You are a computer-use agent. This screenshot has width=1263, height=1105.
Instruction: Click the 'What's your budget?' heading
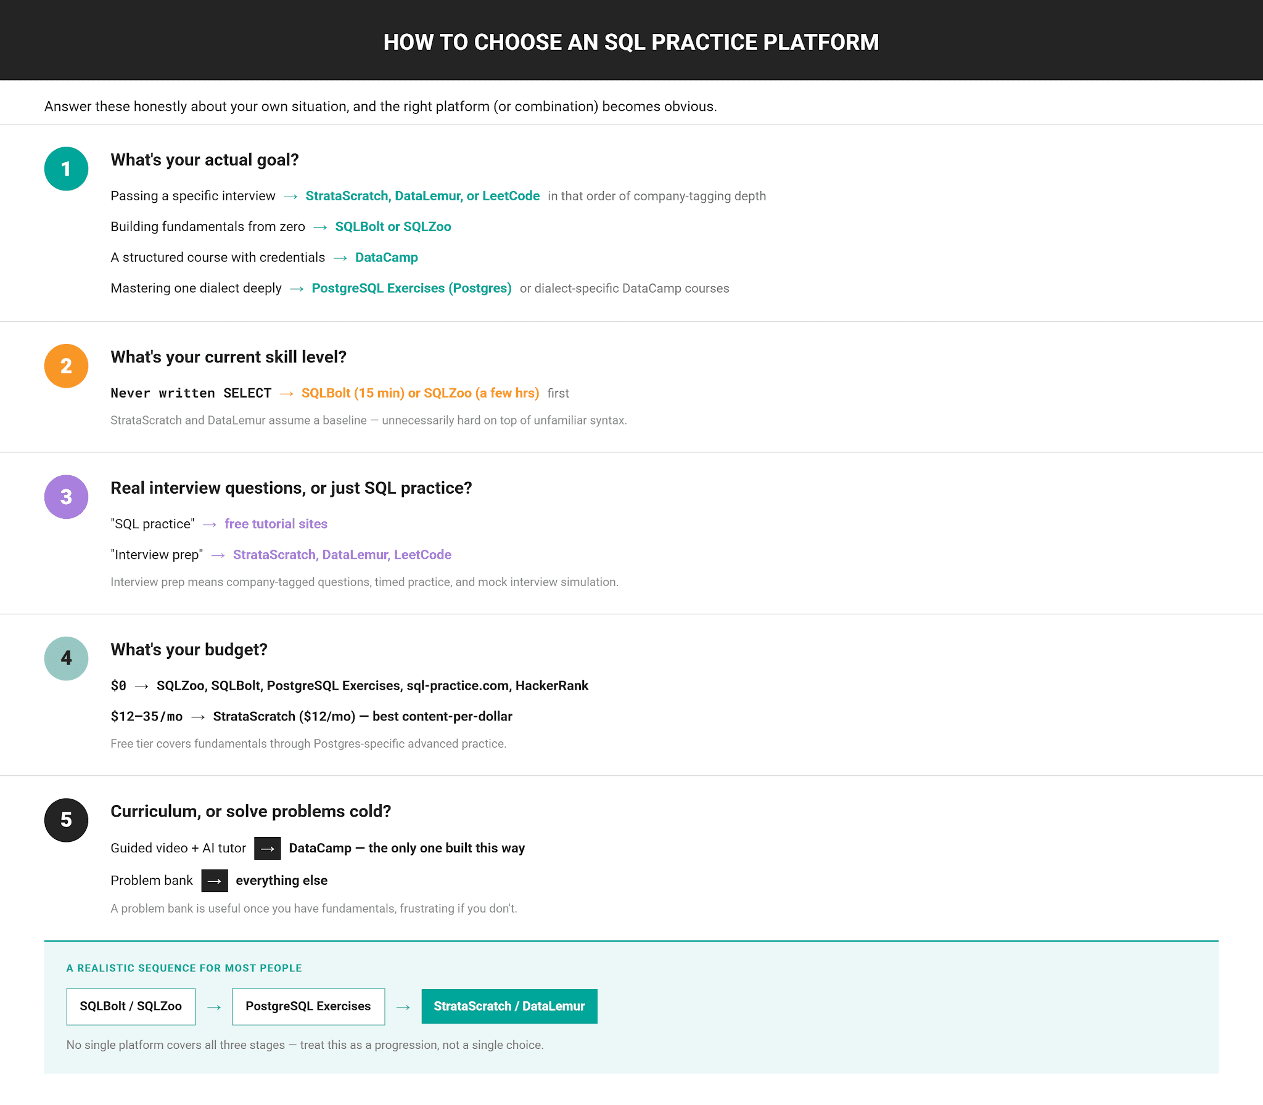[189, 650]
